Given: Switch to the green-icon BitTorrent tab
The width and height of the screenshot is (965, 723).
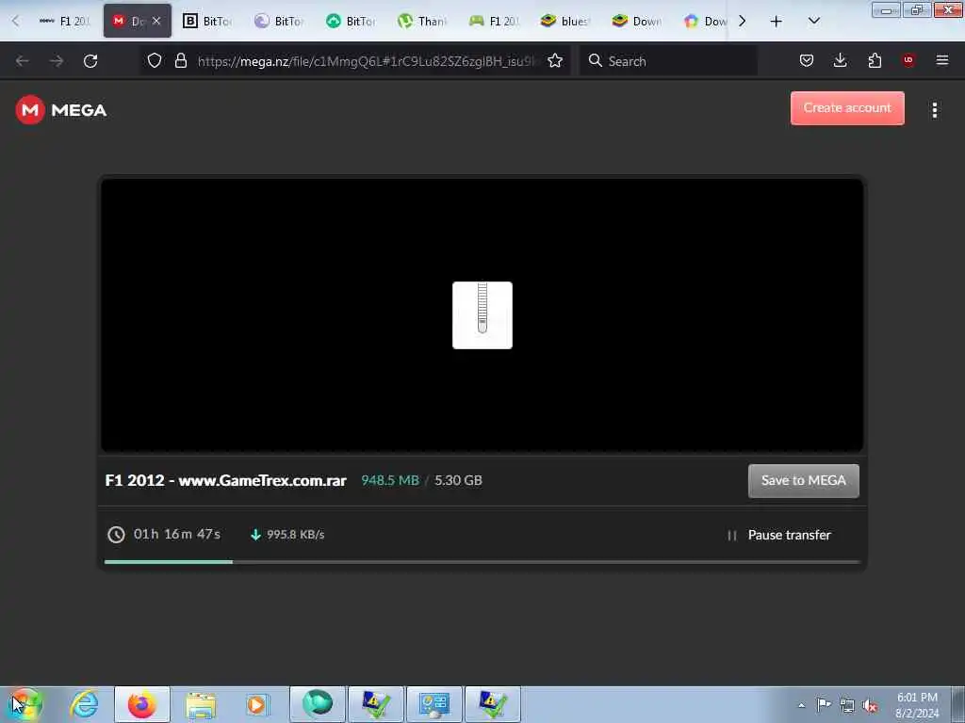Looking at the screenshot, I should (x=351, y=21).
